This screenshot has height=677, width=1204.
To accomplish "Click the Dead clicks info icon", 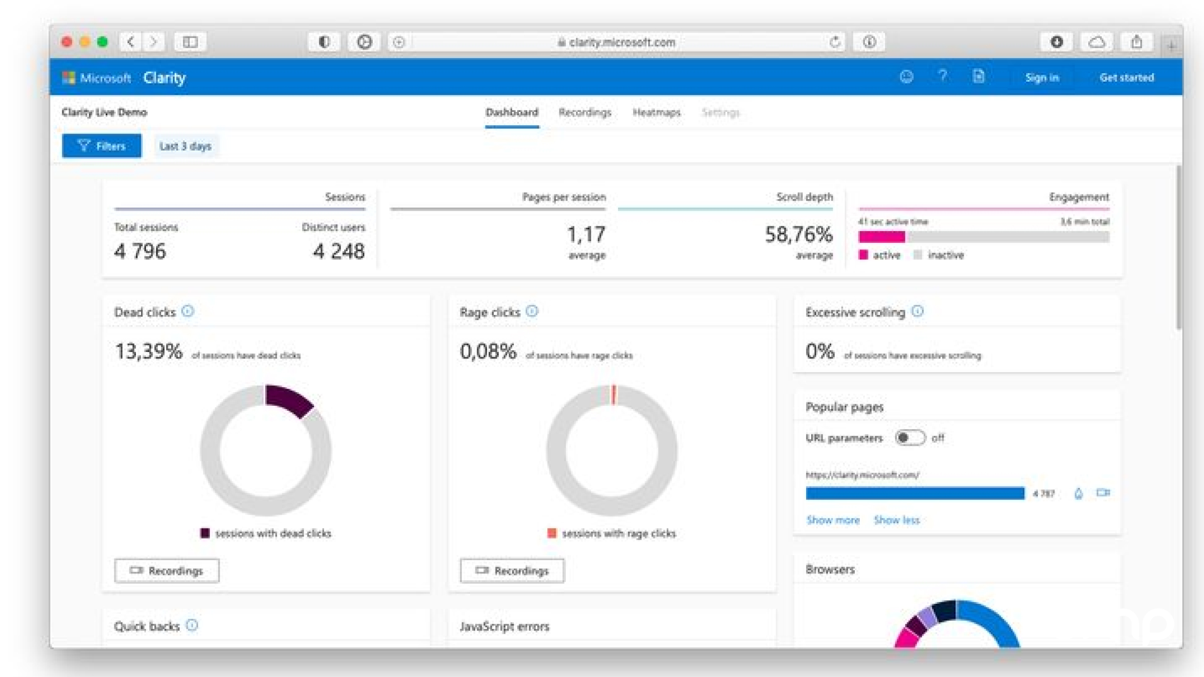I will point(188,311).
